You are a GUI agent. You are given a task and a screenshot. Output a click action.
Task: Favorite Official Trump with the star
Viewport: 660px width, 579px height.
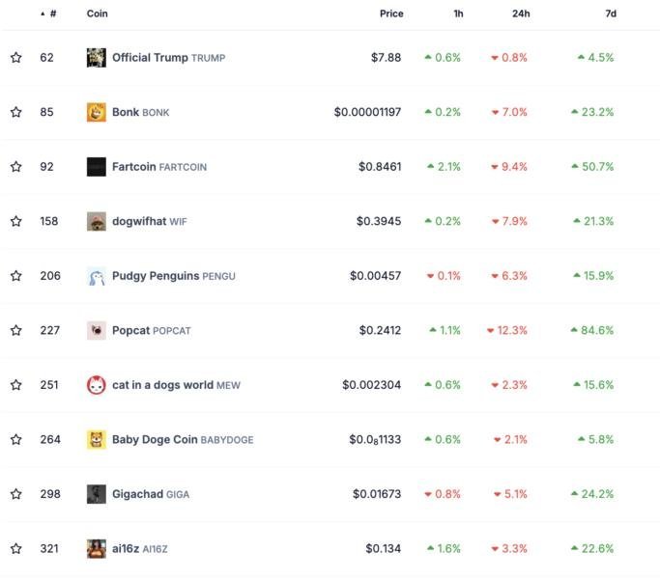[x=16, y=58]
